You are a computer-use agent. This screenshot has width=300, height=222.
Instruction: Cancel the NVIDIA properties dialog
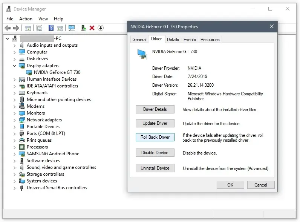tap(261, 185)
